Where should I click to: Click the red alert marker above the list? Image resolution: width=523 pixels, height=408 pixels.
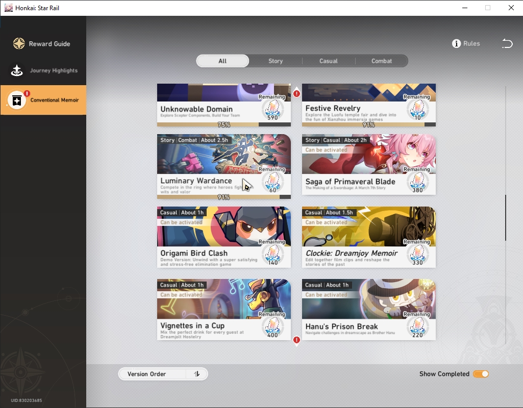click(x=296, y=94)
